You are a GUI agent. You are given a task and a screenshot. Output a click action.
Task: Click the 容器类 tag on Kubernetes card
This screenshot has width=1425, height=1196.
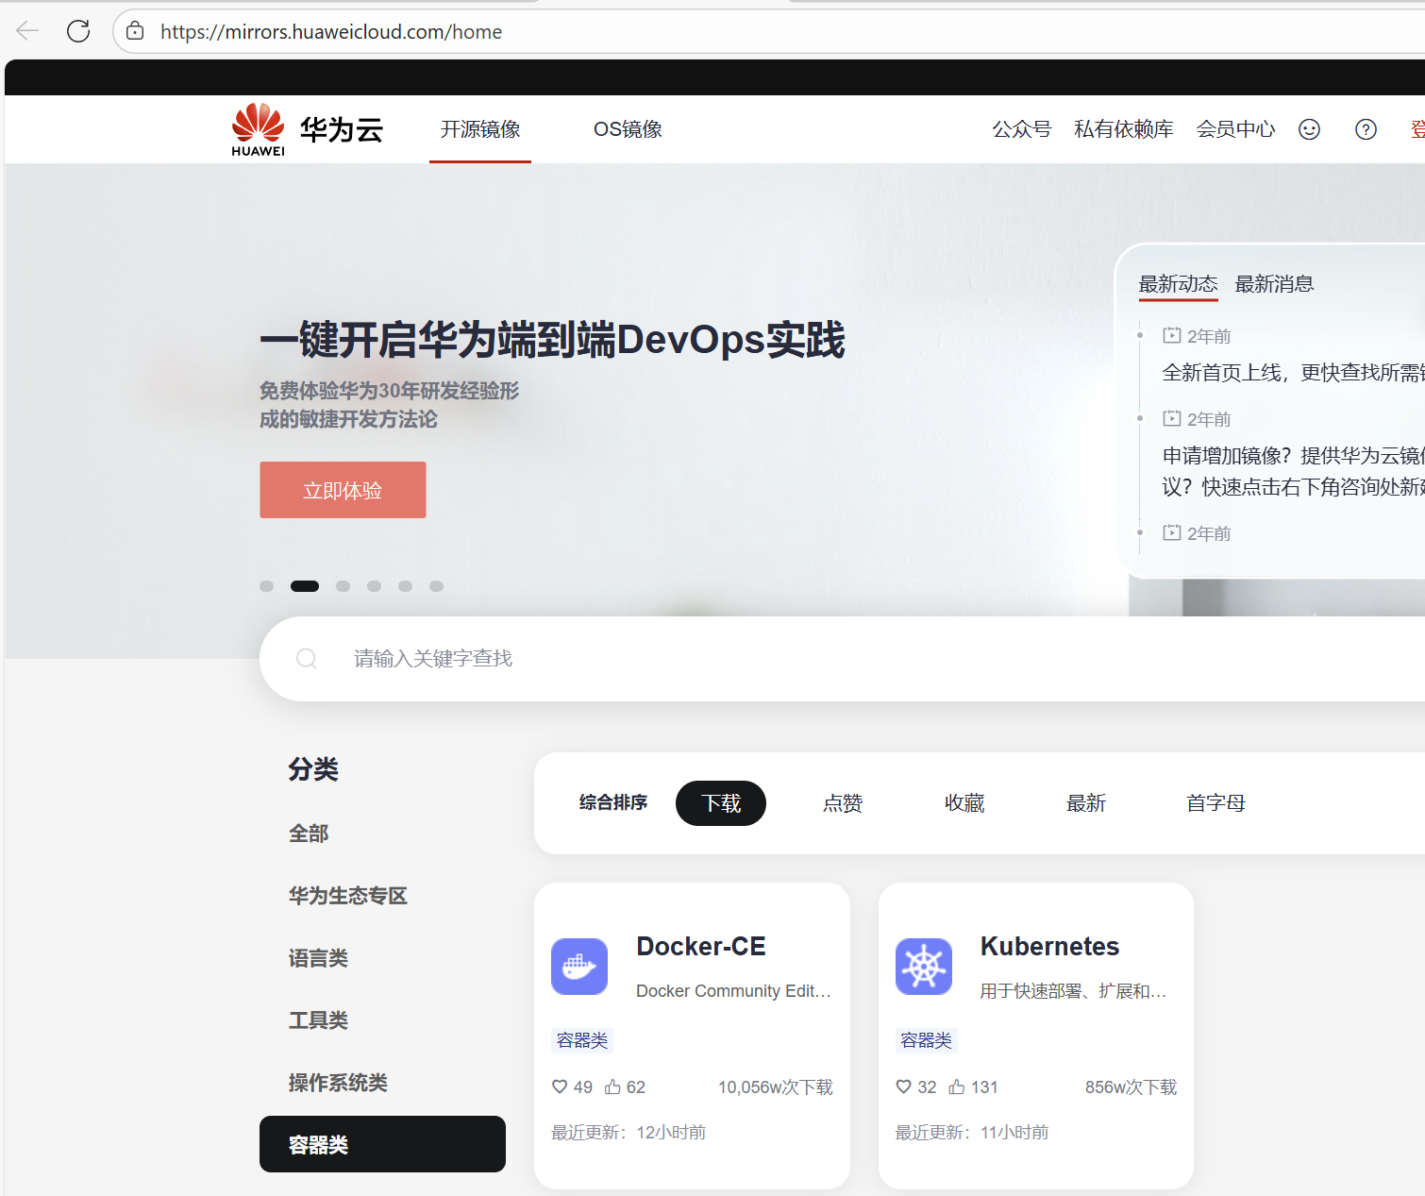point(927,1040)
